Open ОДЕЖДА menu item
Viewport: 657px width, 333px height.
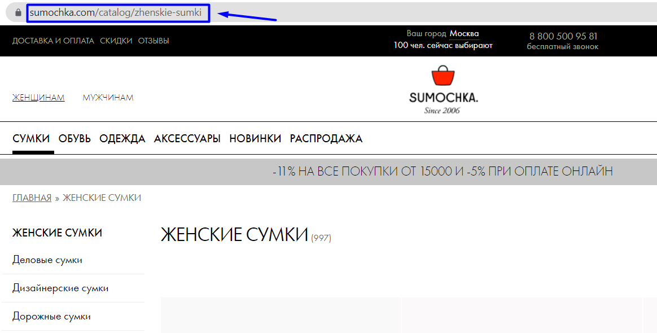tap(122, 139)
